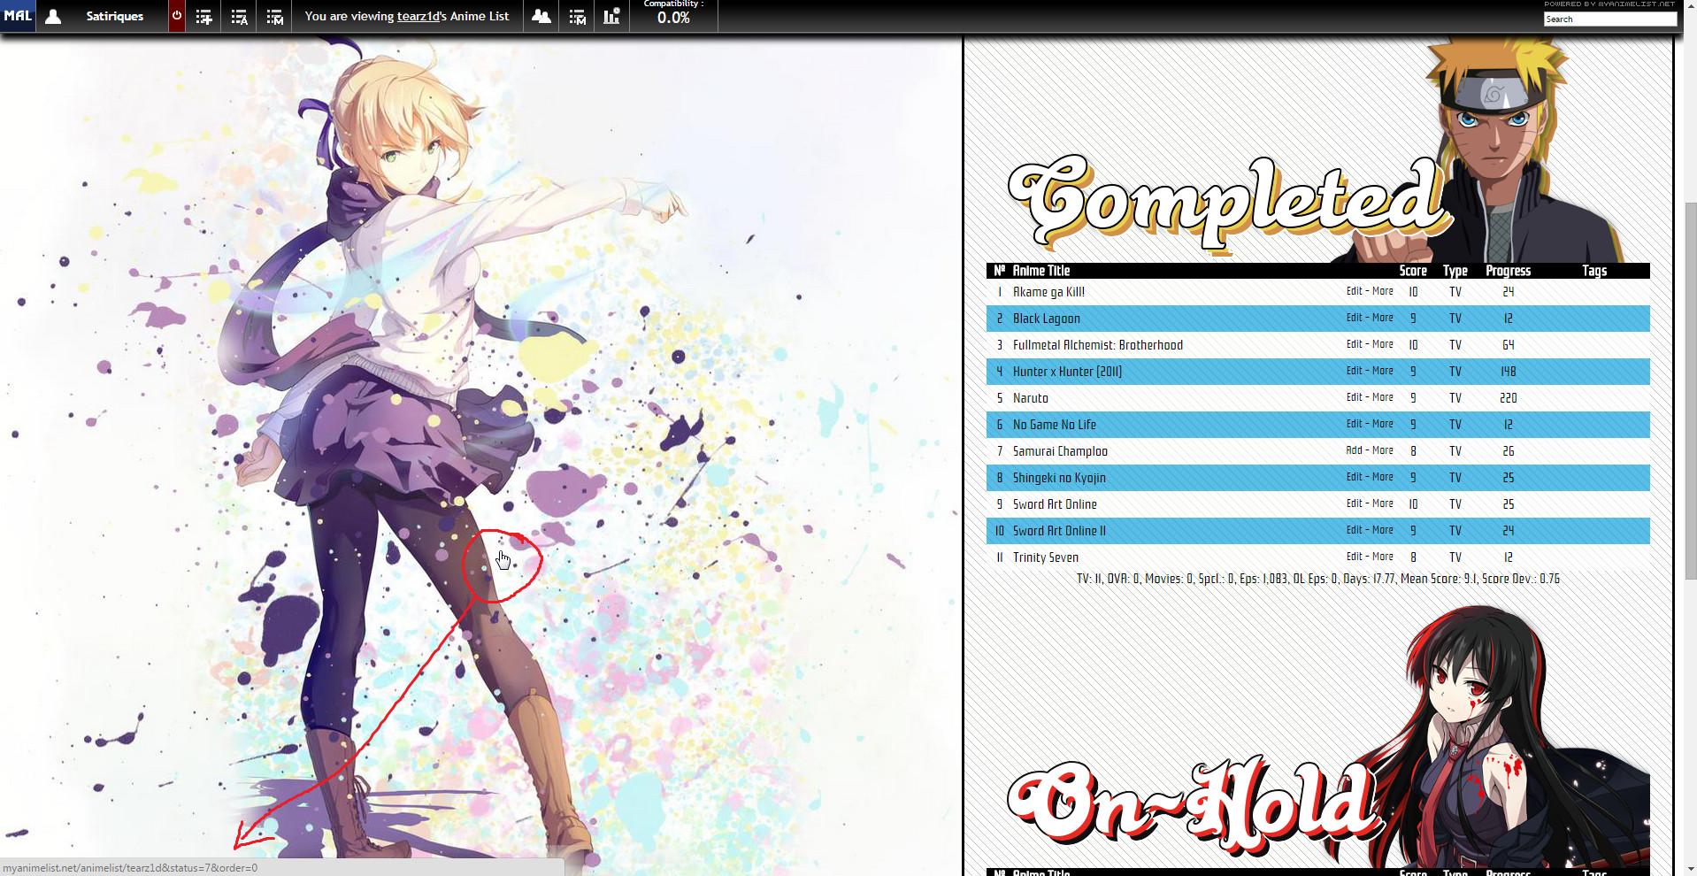The width and height of the screenshot is (1697, 876).
Task: Expand More for No Game No Life
Action: 1383,424
